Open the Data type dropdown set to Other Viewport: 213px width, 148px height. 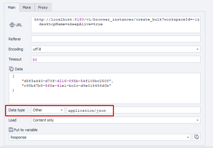[62, 110]
